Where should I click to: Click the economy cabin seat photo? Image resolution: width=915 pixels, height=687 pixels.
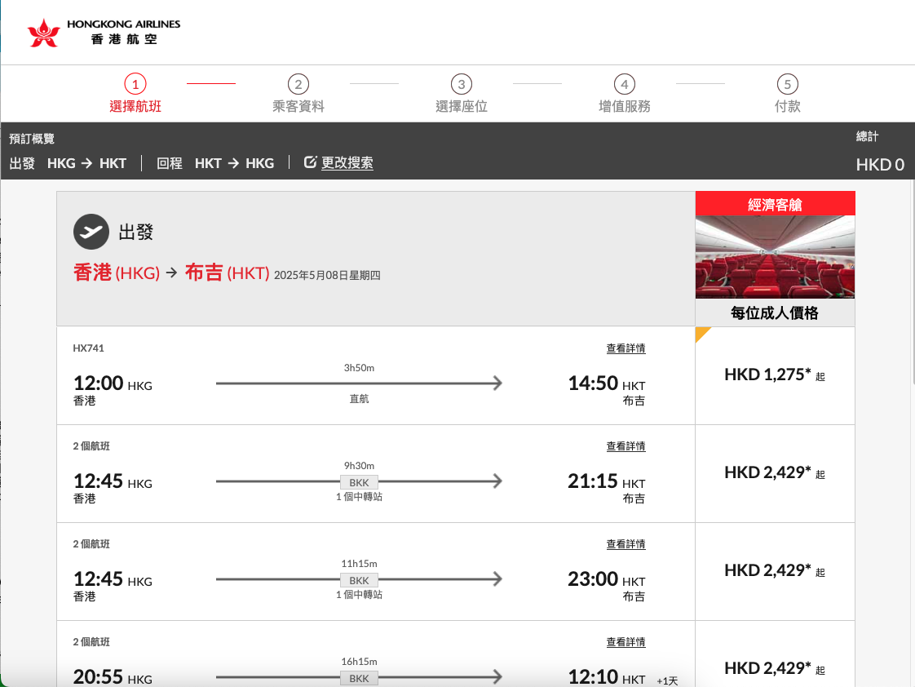[x=775, y=257]
